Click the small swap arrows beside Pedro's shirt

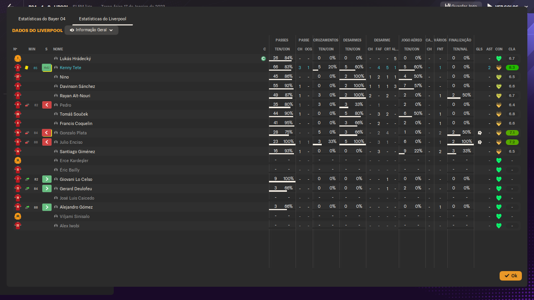point(27,105)
